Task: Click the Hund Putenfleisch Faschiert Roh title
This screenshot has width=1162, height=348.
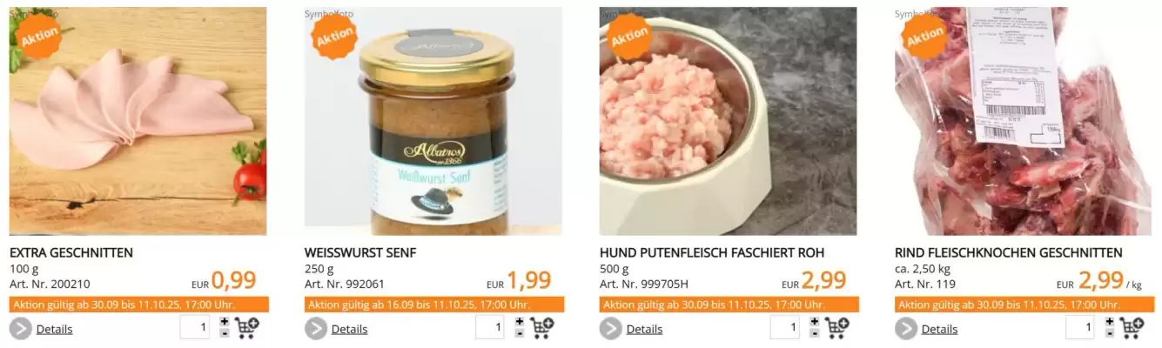Action: click(712, 252)
